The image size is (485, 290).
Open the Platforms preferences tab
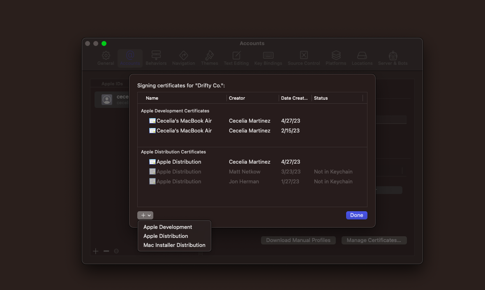tap(336, 58)
